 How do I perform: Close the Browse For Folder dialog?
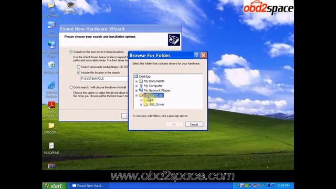[203, 55]
